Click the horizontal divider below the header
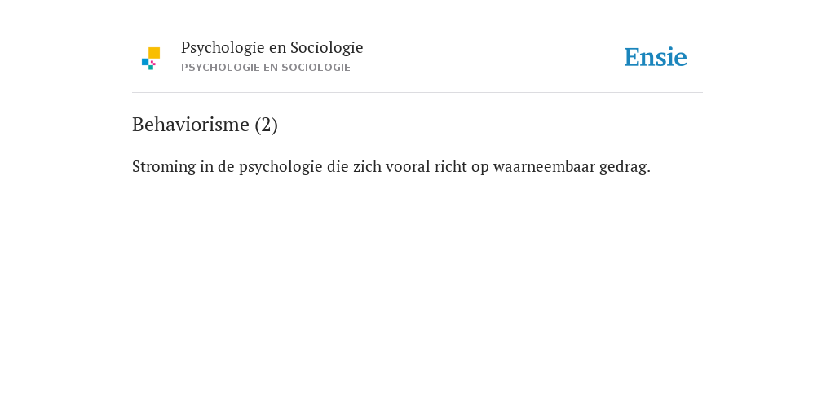The image size is (835, 417). [x=417, y=93]
